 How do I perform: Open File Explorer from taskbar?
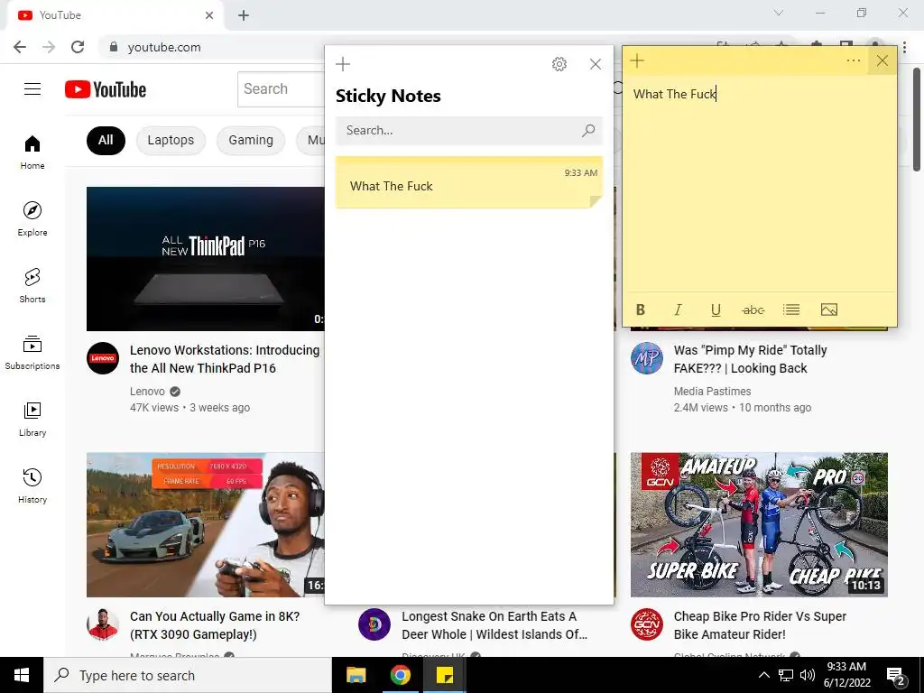(356, 675)
